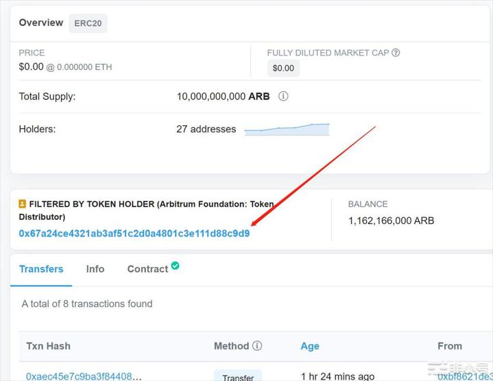The width and height of the screenshot is (493, 381).
Task: Open the token holder address 0x67a24ce… link
Action: [x=134, y=234]
